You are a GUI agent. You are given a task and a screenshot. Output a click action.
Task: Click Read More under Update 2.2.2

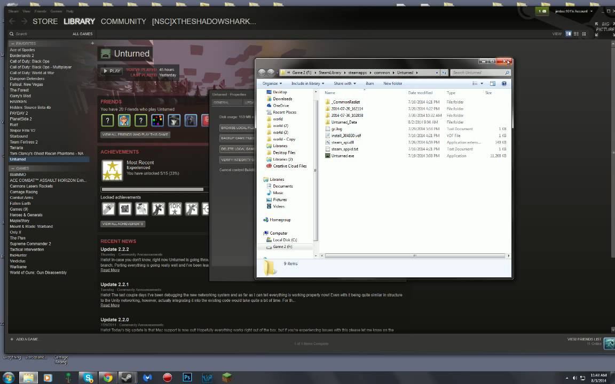(110, 270)
